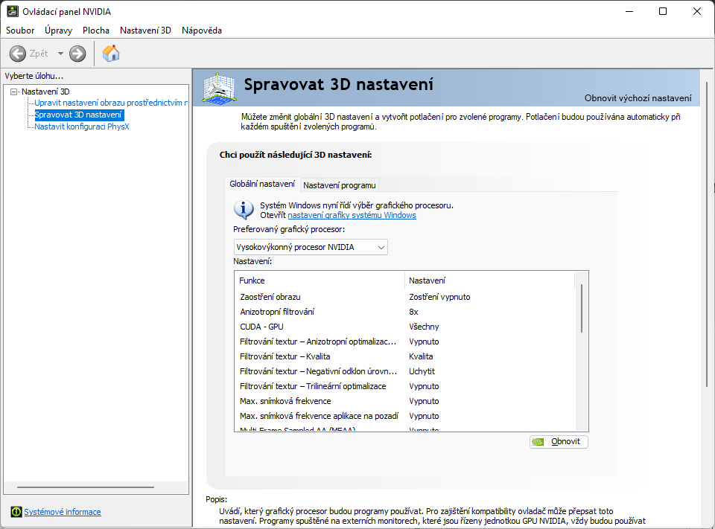Select Upravit nastavení obrazu tree item

(x=110, y=103)
